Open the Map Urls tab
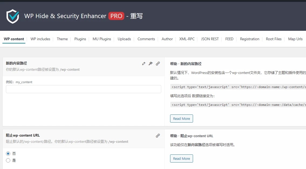Screen dimensions: 306x169 coord(295,39)
